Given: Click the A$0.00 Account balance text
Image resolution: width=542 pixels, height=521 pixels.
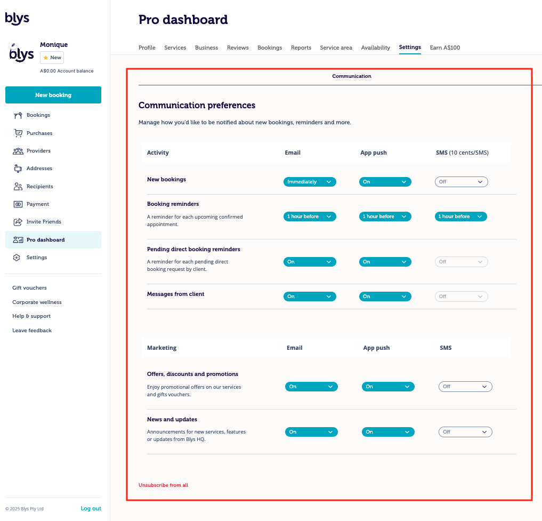Looking at the screenshot, I should [67, 71].
